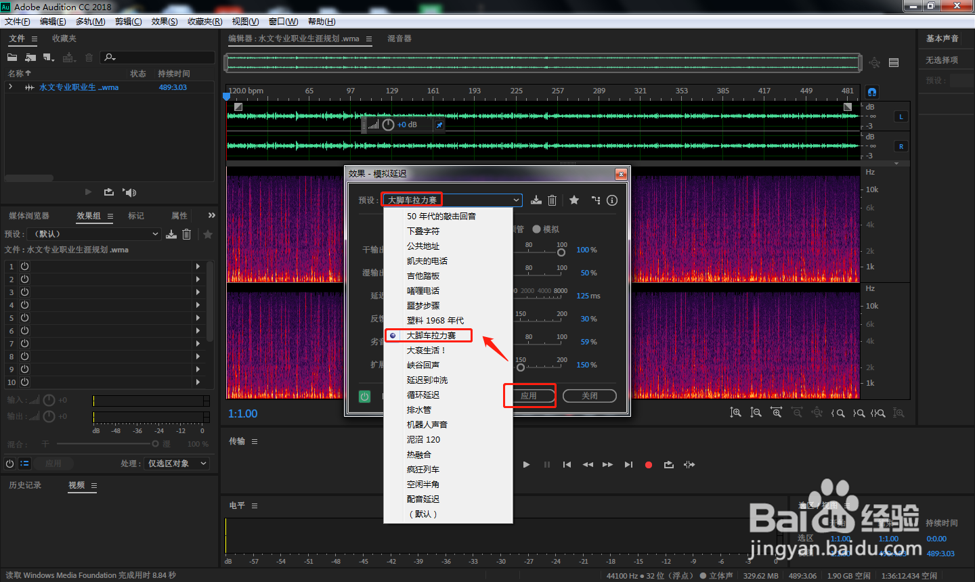The height and width of the screenshot is (582, 975).
Task: Show more panel tabs with the double chevron
Action: (x=211, y=215)
